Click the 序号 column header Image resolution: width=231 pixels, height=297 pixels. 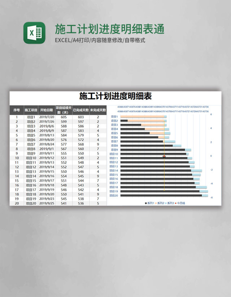click(17, 110)
